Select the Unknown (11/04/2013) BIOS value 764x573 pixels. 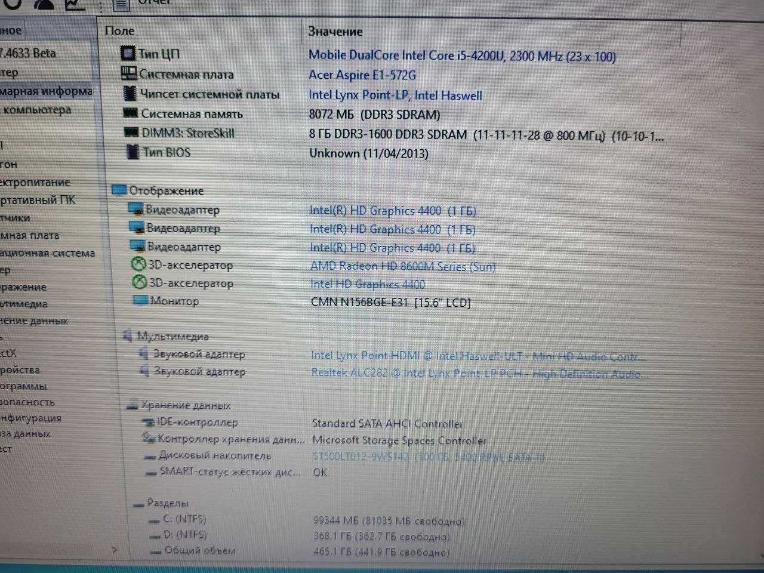369,153
